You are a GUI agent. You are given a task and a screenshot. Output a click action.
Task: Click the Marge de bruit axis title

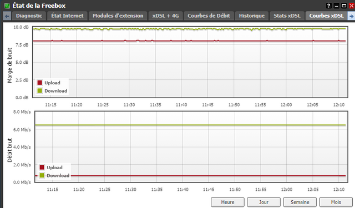point(9,65)
